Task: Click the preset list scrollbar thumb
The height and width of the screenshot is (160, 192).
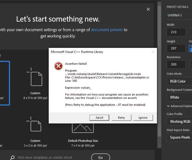Action: (159, 71)
